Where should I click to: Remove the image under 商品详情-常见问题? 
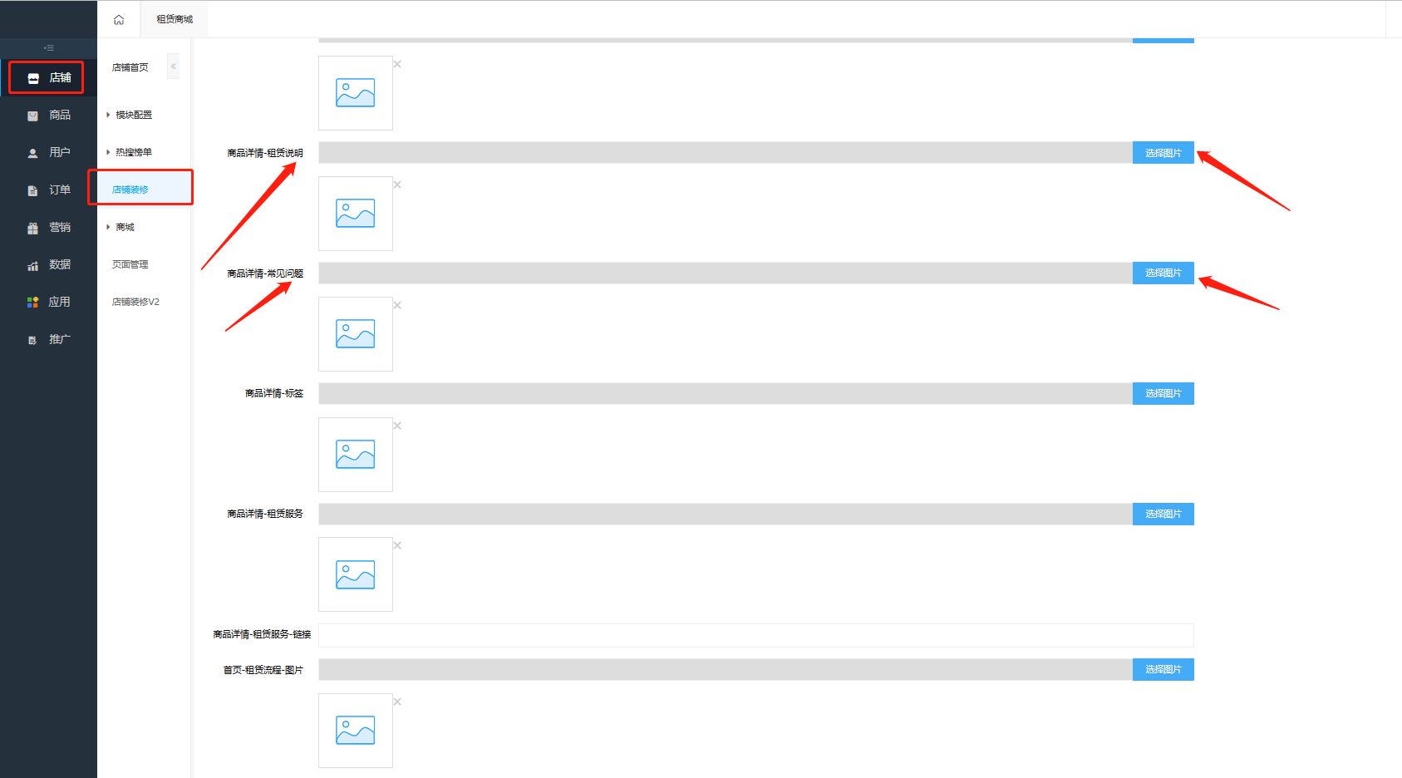click(x=397, y=305)
